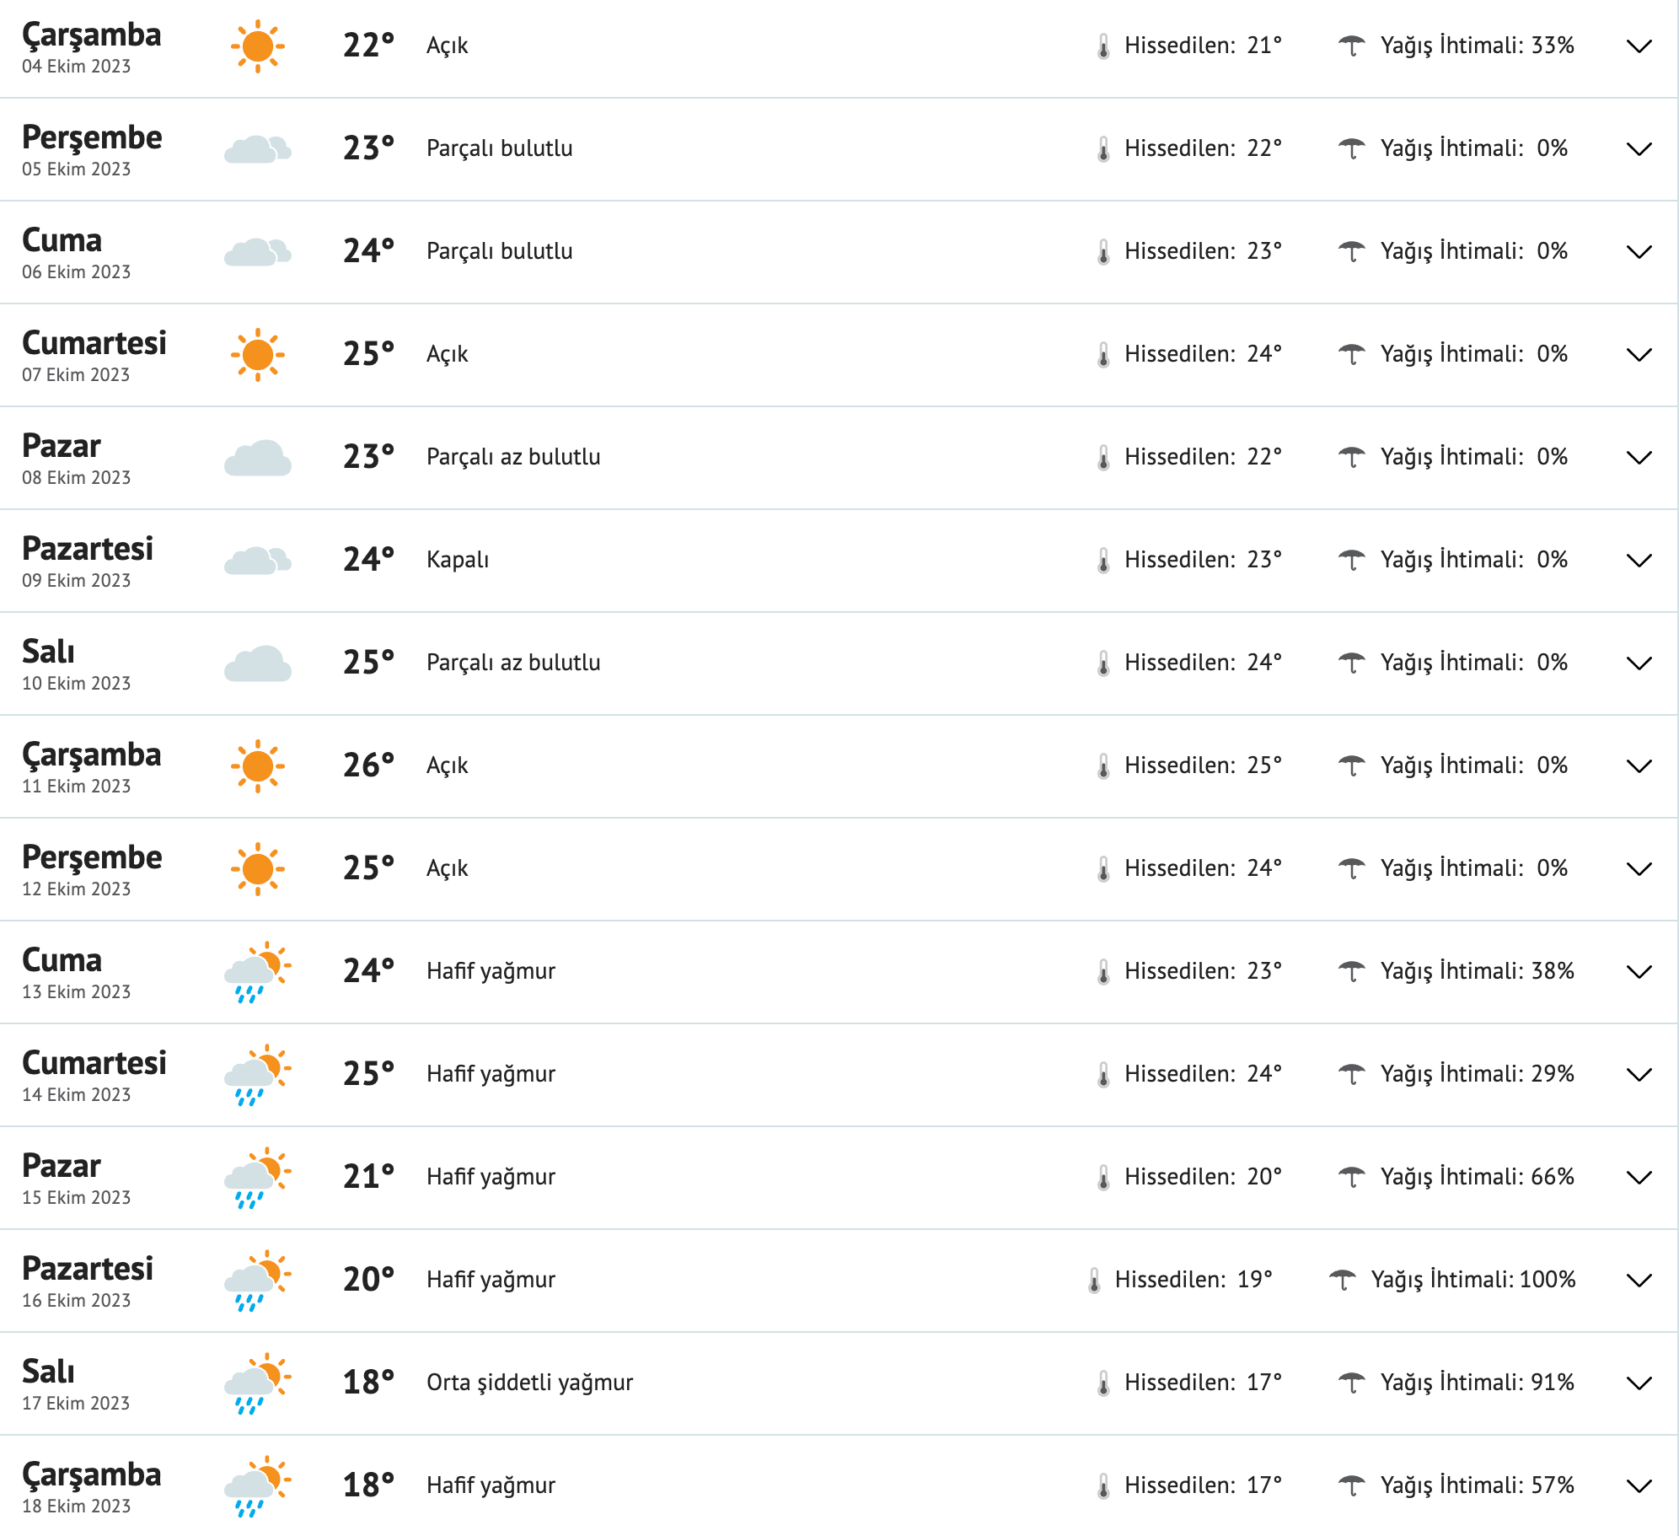Expand Pazar 15 Ekim forecast details

[x=1638, y=1176]
